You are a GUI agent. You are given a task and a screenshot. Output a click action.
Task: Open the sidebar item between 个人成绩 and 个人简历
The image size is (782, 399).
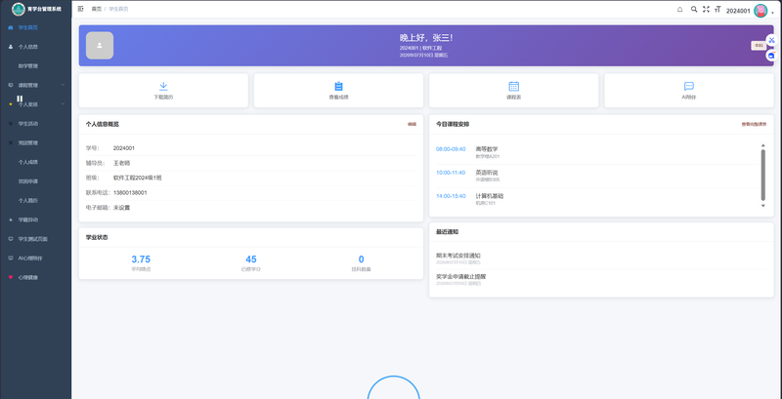pos(28,181)
